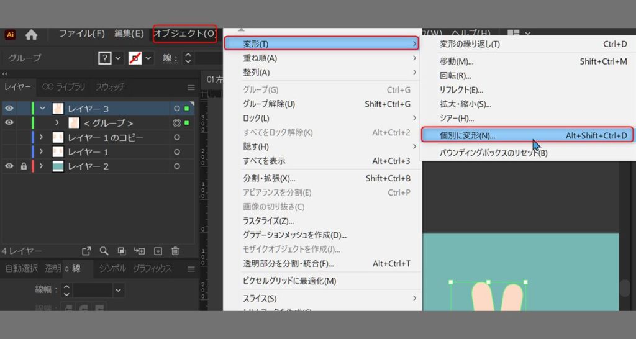This screenshot has width=636, height=339.
Task: Click the make clipping mask icon
Action: coord(122,251)
